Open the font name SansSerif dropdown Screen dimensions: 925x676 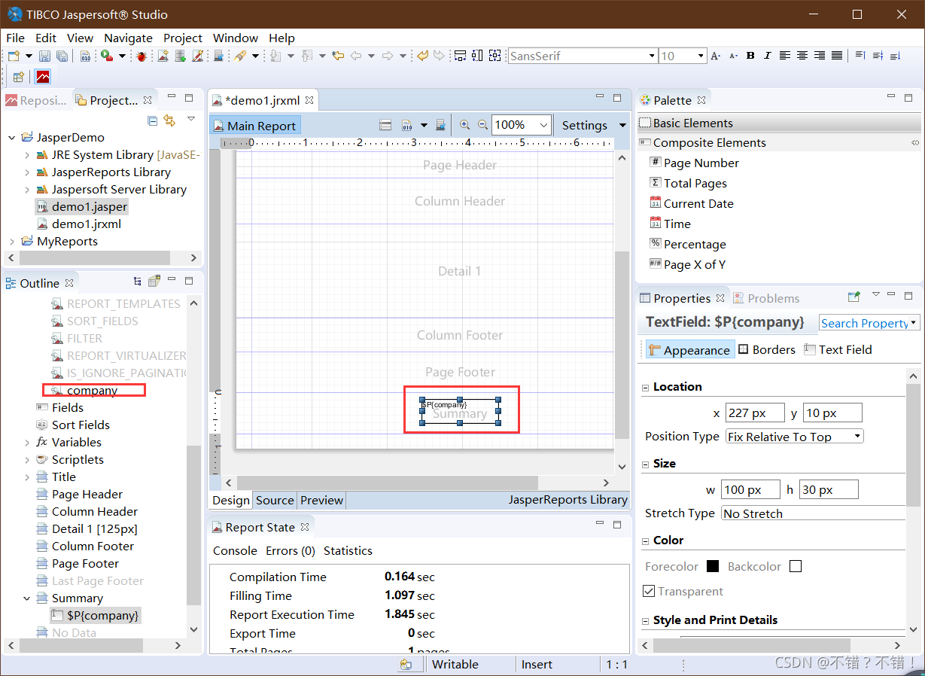coord(652,56)
